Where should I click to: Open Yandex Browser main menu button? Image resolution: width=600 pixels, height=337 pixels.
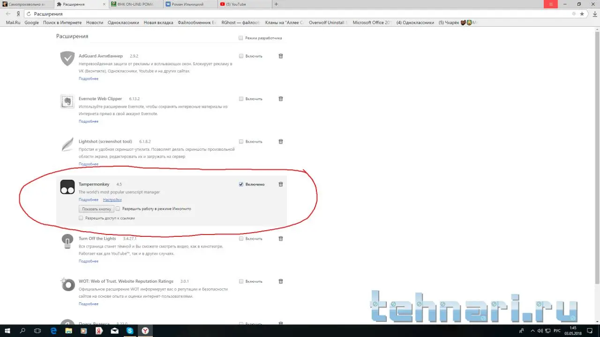[x=550, y=4]
